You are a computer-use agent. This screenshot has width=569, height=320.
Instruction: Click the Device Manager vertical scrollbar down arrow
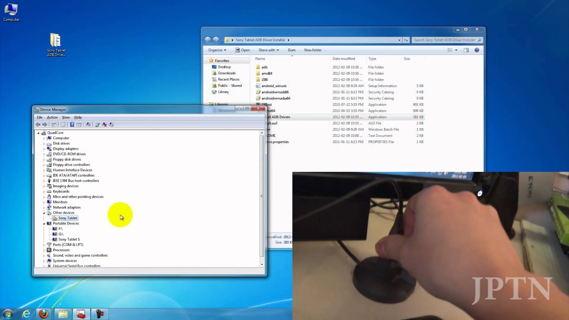click(262, 264)
